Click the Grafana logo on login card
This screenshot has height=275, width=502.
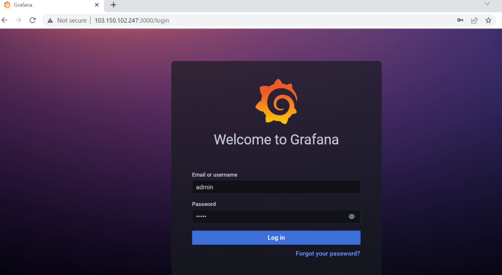(x=276, y=102)
